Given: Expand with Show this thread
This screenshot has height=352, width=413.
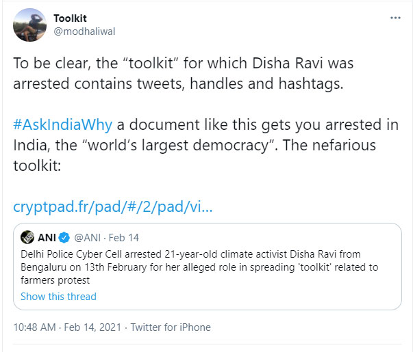Looking at the screenshot, I should point(58,297).
